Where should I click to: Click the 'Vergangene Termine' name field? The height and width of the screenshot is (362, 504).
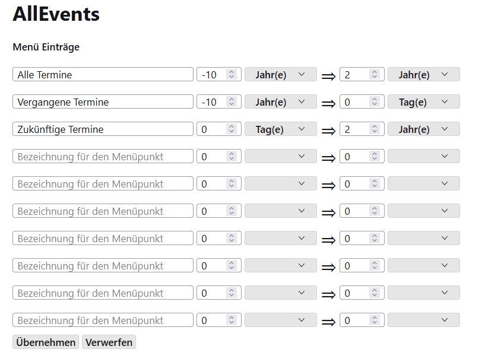pos(103,102)
